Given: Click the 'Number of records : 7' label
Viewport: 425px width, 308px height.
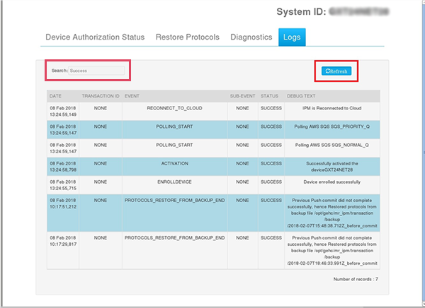Looking at the screenshot, I should click(356, 279).
